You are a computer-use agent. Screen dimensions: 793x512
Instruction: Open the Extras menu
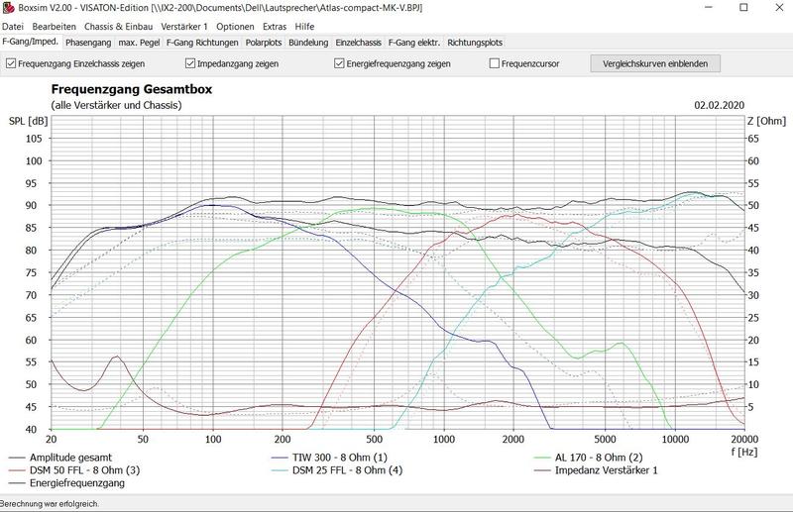[x=275, y=27]
